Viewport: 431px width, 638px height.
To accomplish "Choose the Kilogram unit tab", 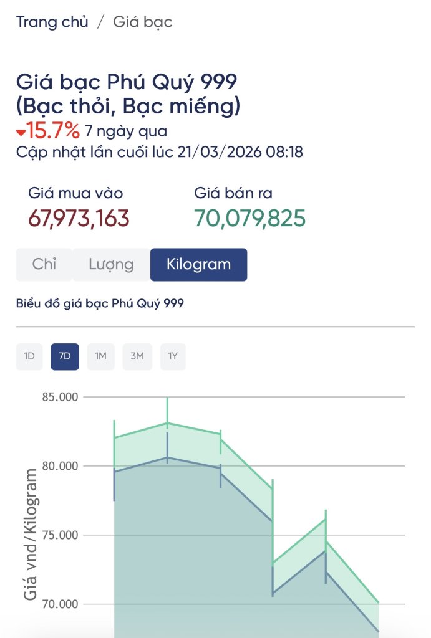I will click(x=198, y=264).
